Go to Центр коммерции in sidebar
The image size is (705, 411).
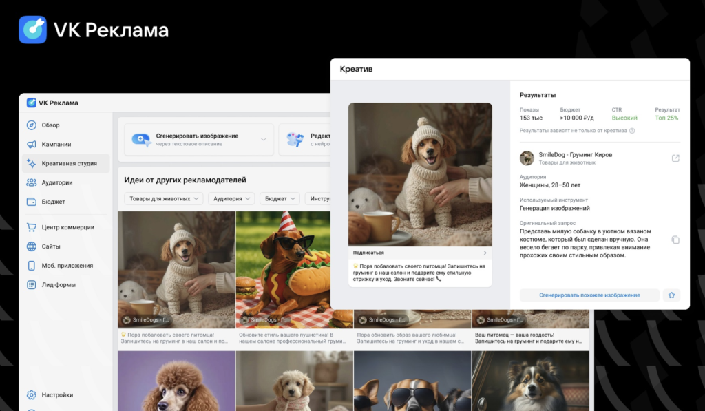tap(65, 227)
